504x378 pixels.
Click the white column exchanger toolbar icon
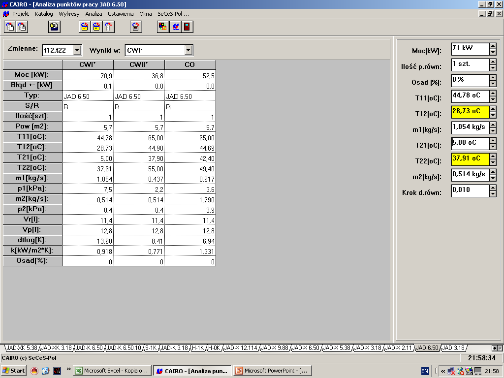click(x=108, y=27)
